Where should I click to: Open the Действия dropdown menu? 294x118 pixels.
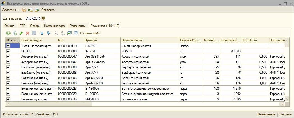point(10,10)
